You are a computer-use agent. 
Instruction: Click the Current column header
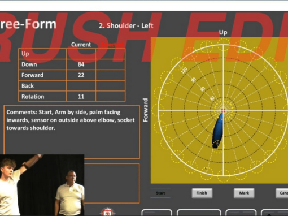click(x=81, y=45)
